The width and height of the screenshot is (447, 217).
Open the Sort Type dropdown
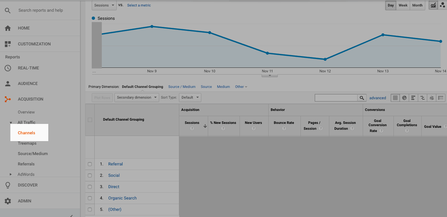pyautogui.click(x=190, y=97)
